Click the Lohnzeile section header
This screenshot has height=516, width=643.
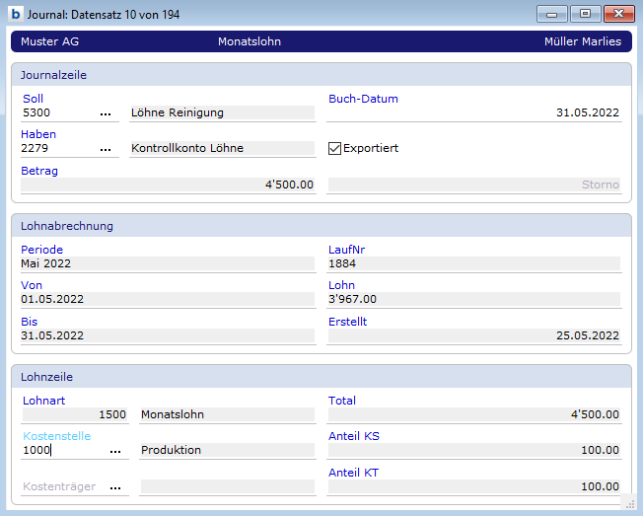(x=321, y=377)
